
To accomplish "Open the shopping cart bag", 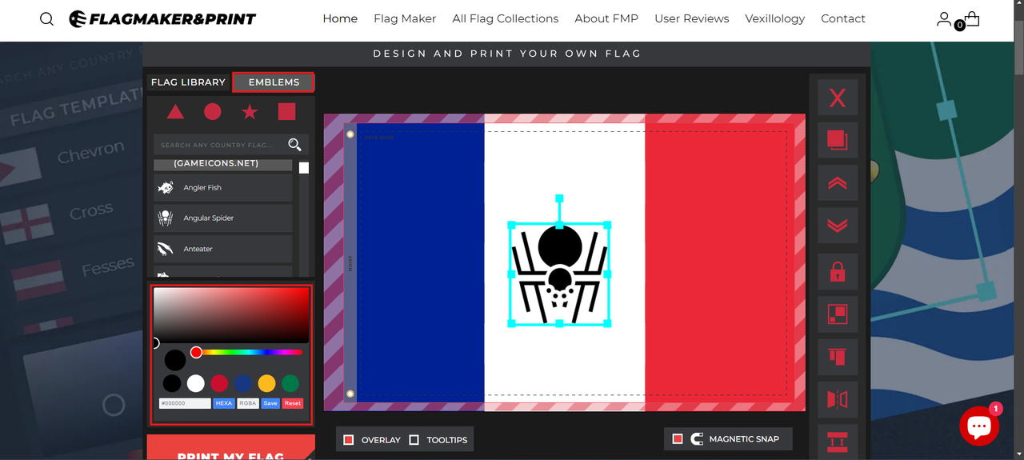I will click(971, 18).
